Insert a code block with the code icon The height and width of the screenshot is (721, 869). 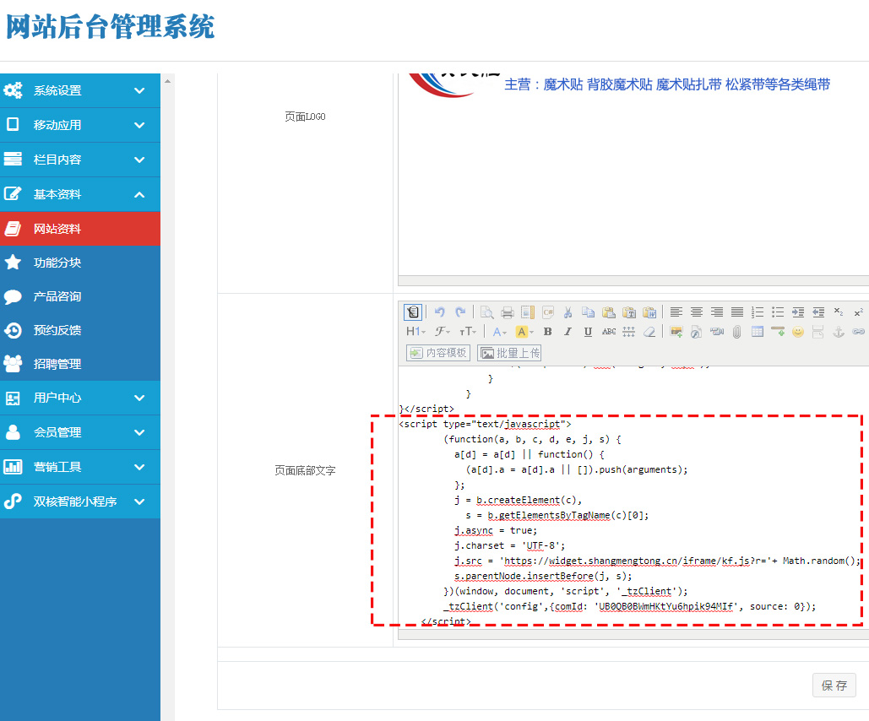pos(548,312)
